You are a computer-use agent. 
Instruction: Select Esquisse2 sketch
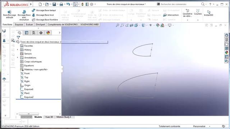29,97
